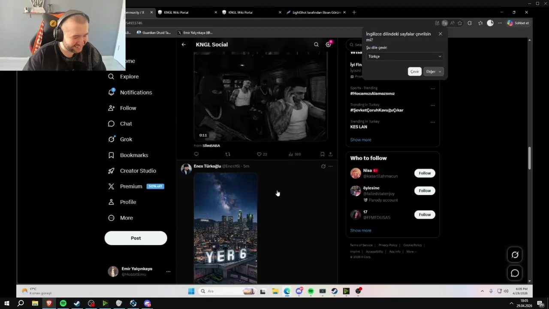Open SlimBABA source link under the video
The height and width of the screenshot is (309, 549).
click(x=211, y=146)
